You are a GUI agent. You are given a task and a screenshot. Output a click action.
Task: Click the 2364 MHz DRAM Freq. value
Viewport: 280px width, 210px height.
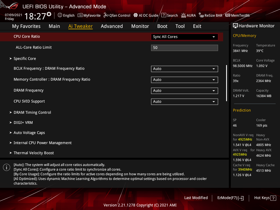tap(264, 81)
